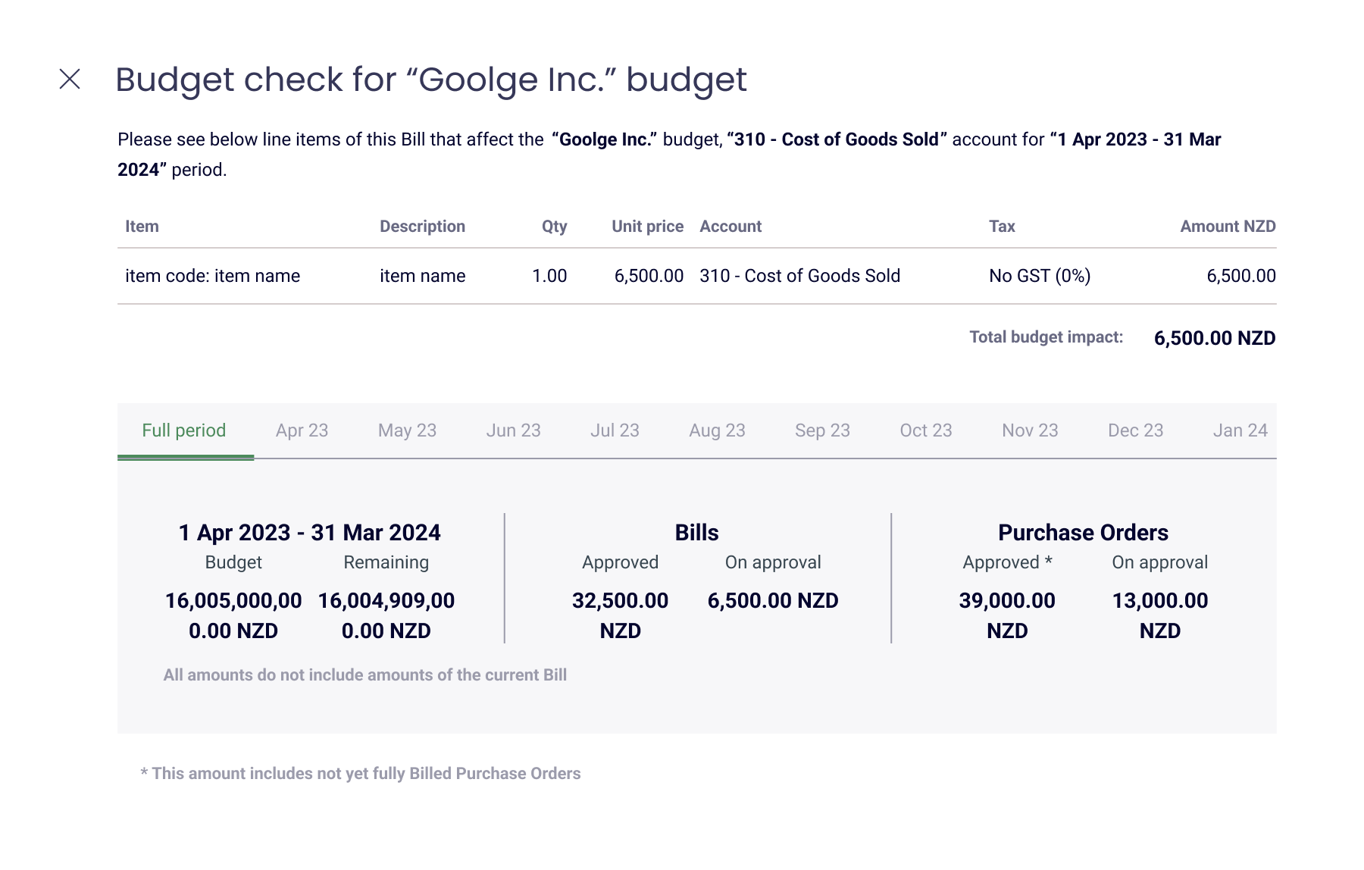
Task: Open the Jun 23 tab
Action: click(x=513, y=430)
